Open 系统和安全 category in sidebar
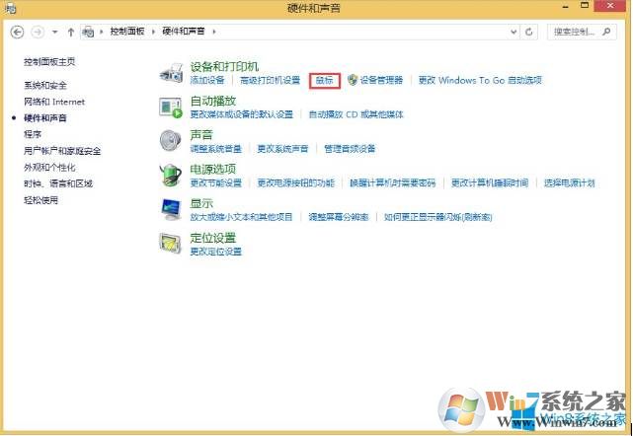This screenshot has width=633, height=436. [x=45, y=85]
